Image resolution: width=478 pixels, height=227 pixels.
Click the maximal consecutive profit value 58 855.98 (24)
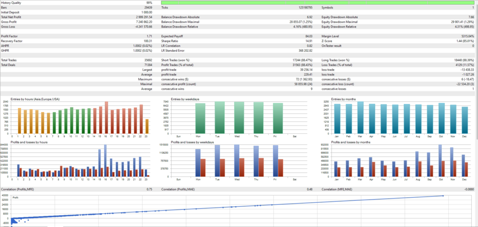[303, 84]
